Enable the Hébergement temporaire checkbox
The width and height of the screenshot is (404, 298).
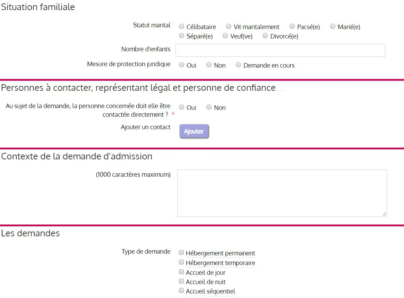(x=181, y=262)
